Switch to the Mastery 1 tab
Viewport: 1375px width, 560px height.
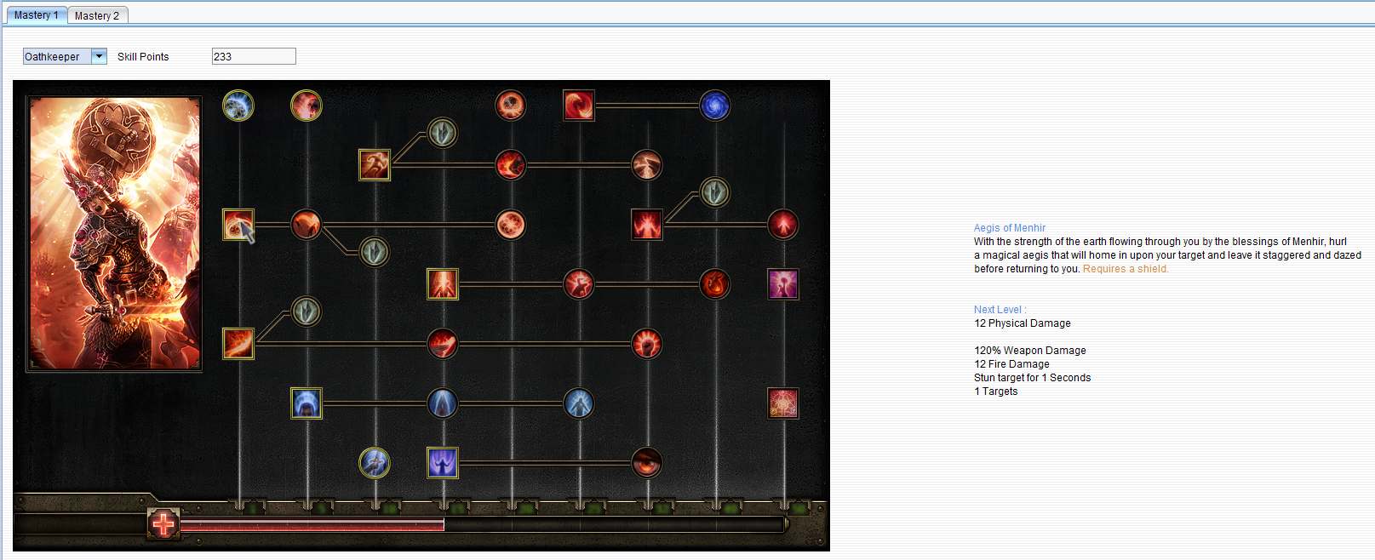pyautogui.click(x=37, y=15)
